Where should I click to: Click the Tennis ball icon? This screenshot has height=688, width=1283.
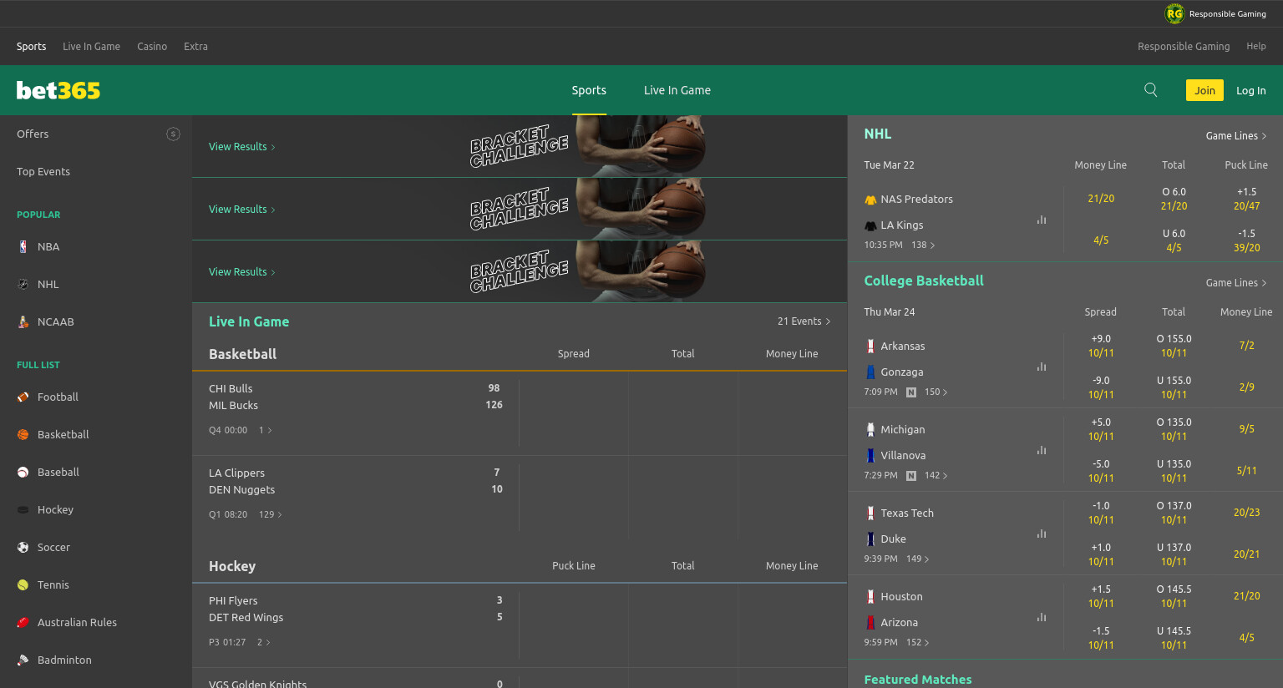[x=23, y=584]
